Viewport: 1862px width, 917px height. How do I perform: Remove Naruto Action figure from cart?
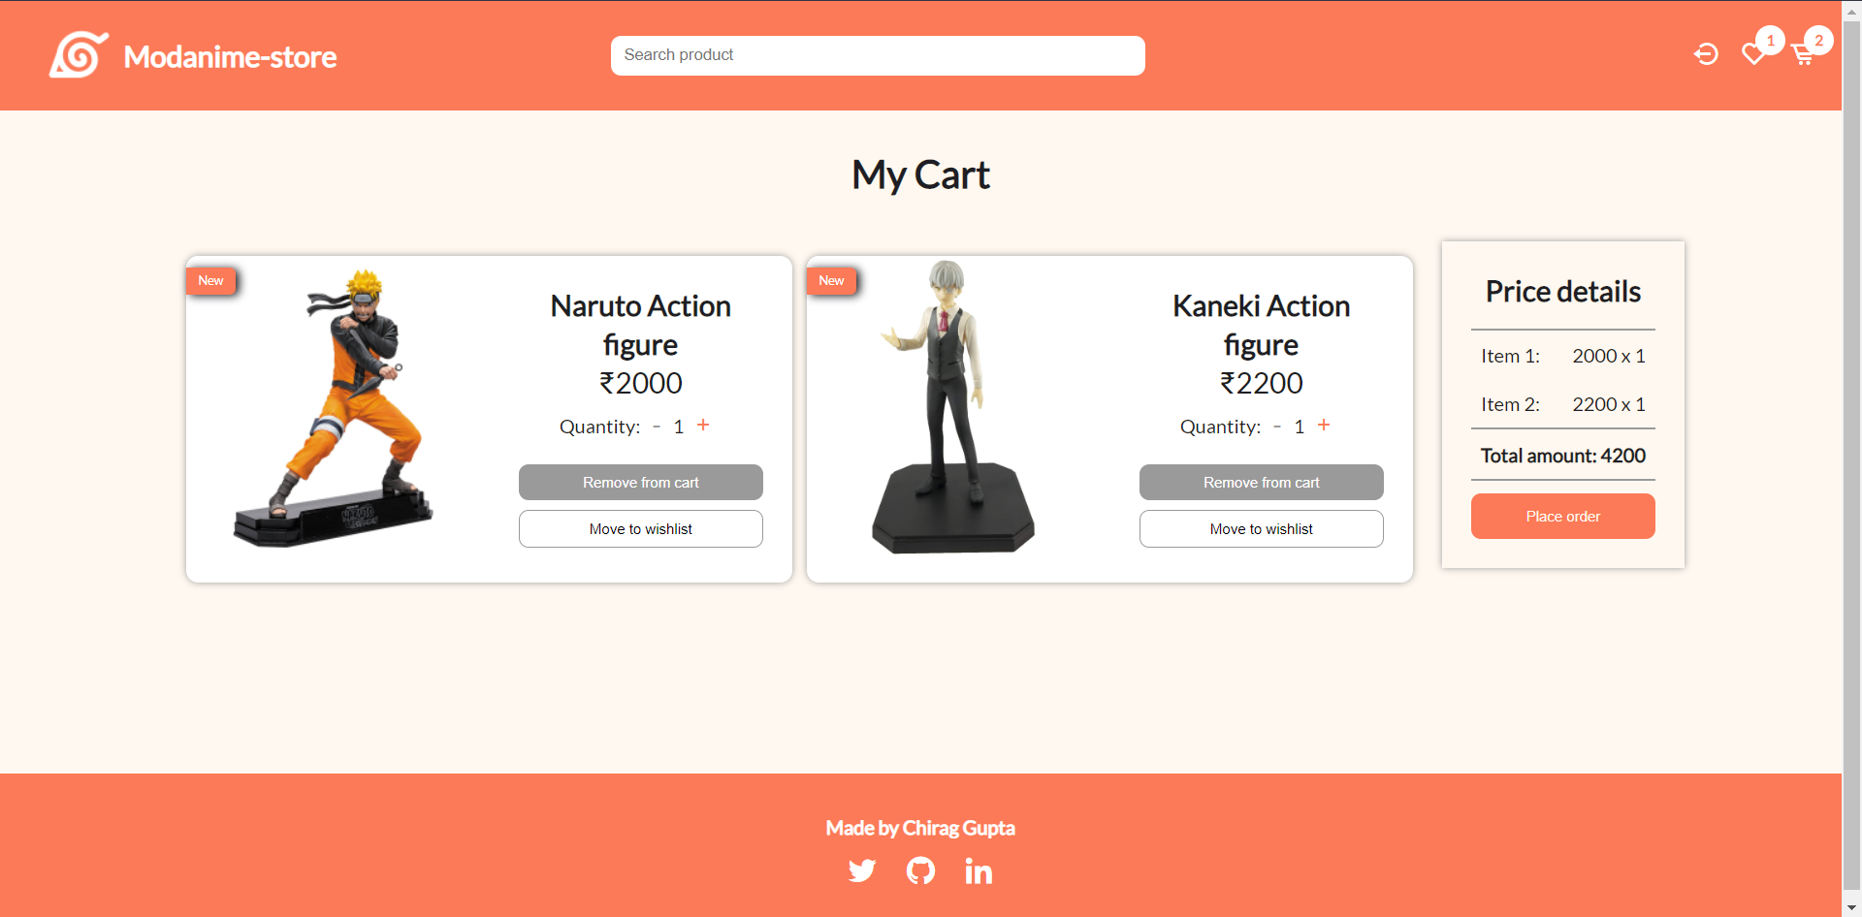point(641,483)
